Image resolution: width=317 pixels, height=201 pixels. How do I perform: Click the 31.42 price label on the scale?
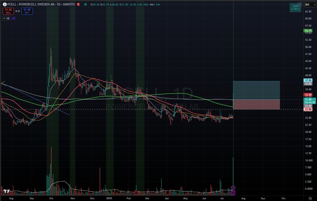click(x=308, y=106)
